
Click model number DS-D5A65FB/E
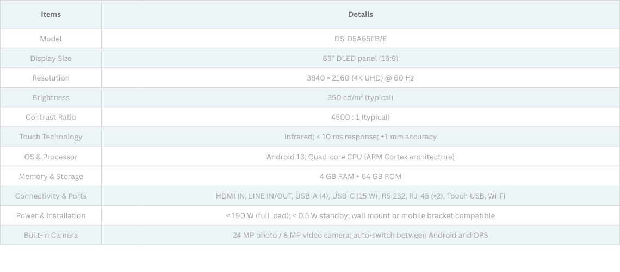click(x=360, y=39)
